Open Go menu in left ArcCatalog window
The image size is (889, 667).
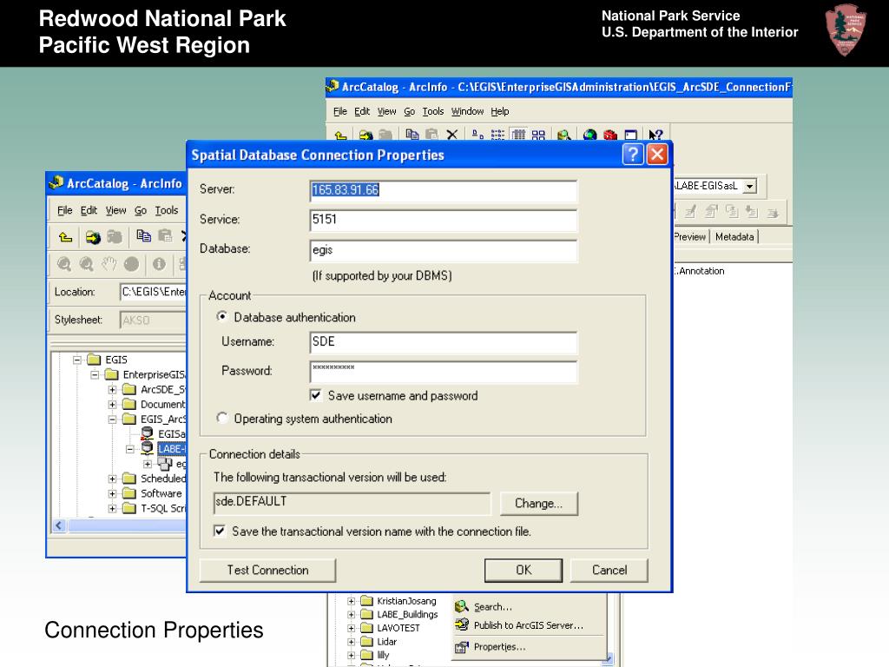coord(141,210)
